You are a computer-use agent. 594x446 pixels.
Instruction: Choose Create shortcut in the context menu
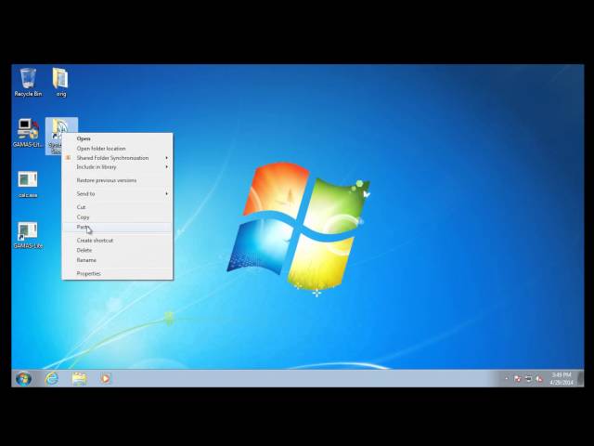pyautogui.click(x=118, y=241)
